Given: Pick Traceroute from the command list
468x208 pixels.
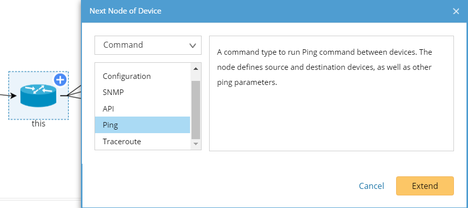Looking at the screenshot, I should [122, 141].
